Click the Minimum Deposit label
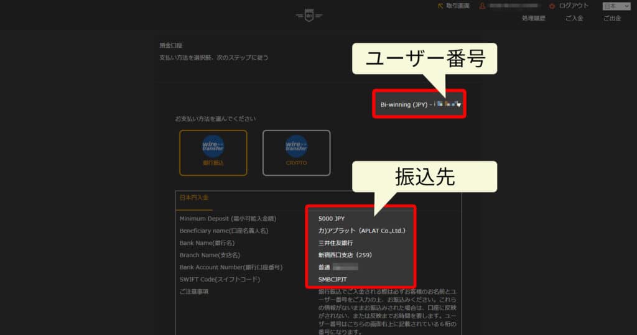 (228, 218)
